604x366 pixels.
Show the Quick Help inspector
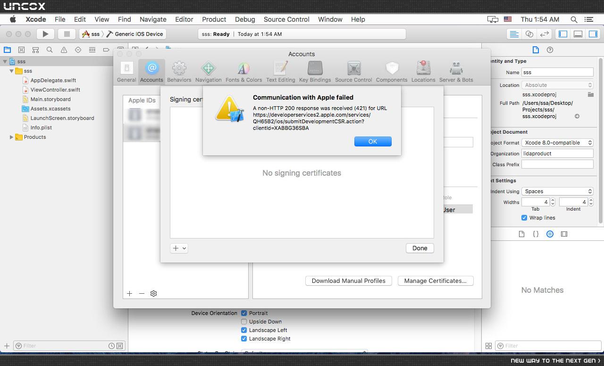(550, 50)
